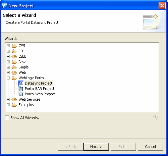Click the Simple folder icon
This screenshot has width=168, height=156.
14,67
